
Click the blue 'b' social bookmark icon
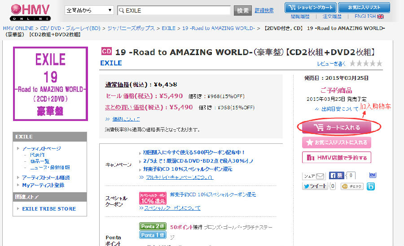pyautogui.click(x=371, y=186)
